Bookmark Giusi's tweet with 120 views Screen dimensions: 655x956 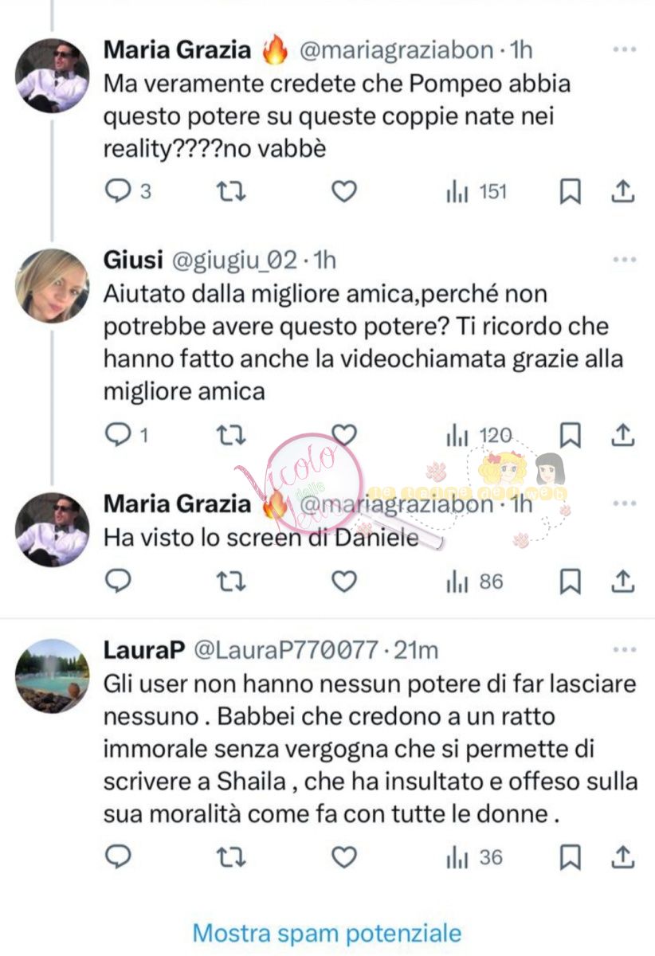571,433
